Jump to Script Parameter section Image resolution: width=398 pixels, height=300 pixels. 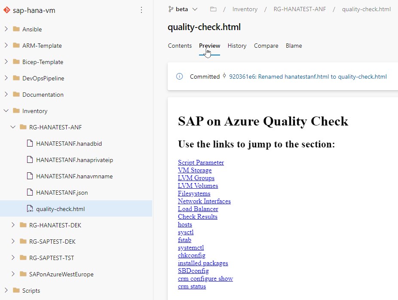[201, 162]
